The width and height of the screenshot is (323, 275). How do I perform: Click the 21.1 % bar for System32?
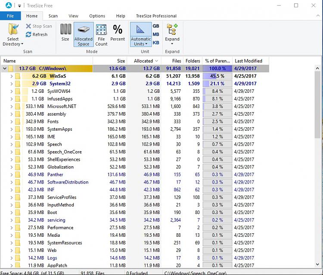pyautogui.click(x=217, y=84)
